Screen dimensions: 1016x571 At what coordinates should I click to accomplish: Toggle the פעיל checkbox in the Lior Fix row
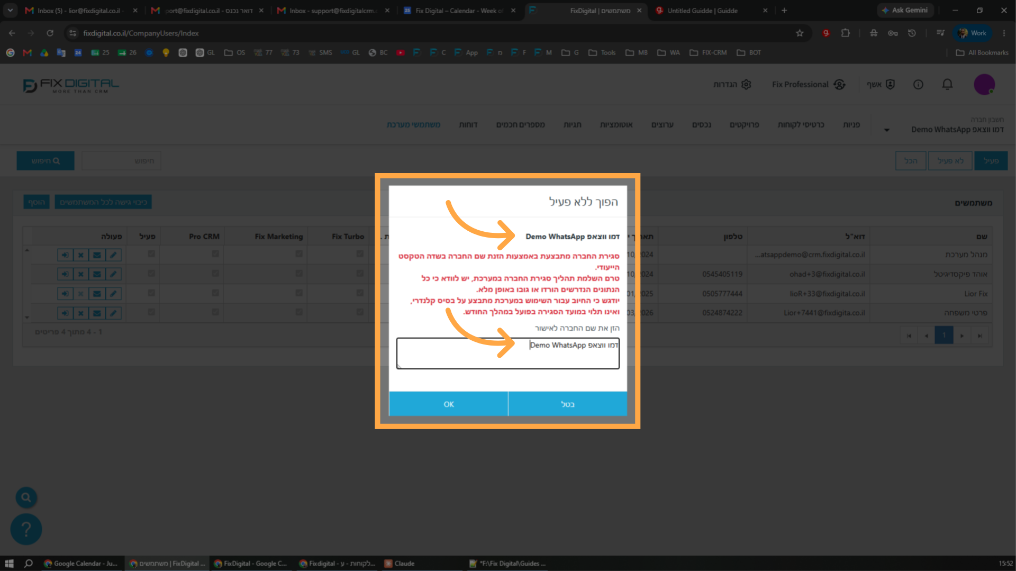pos(151,293)
